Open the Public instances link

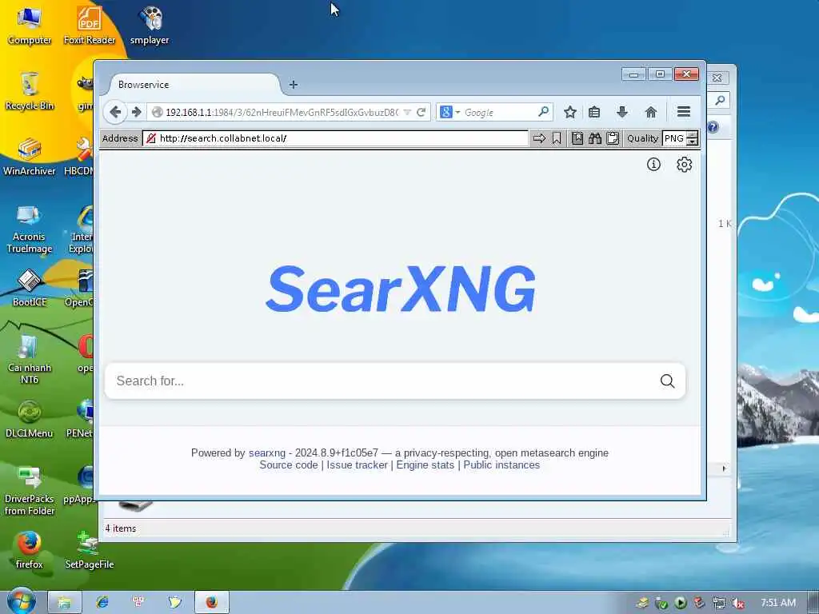click(x=501, y=464)
